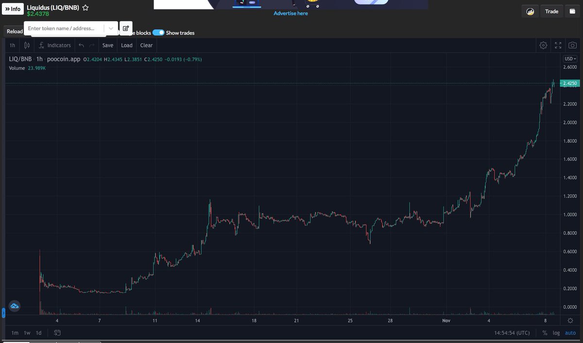Screen dimensions: 583x343
Task: Click the Volume 23.989K legend
Action: pyautogui.click(x=28, y=68)
